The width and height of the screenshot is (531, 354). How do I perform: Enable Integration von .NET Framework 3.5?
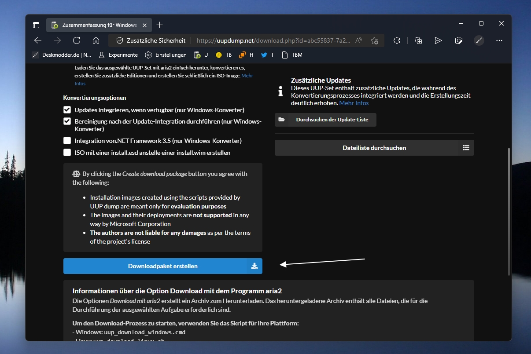(x=67, y=141)
